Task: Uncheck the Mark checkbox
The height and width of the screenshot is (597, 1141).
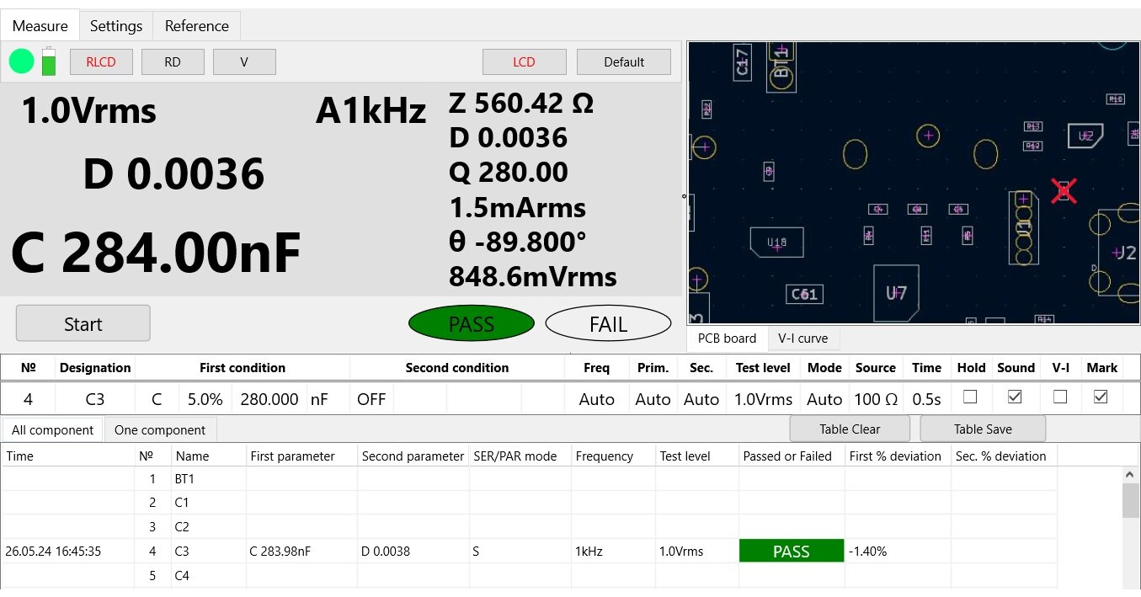Action: [x=1101, y=397]
